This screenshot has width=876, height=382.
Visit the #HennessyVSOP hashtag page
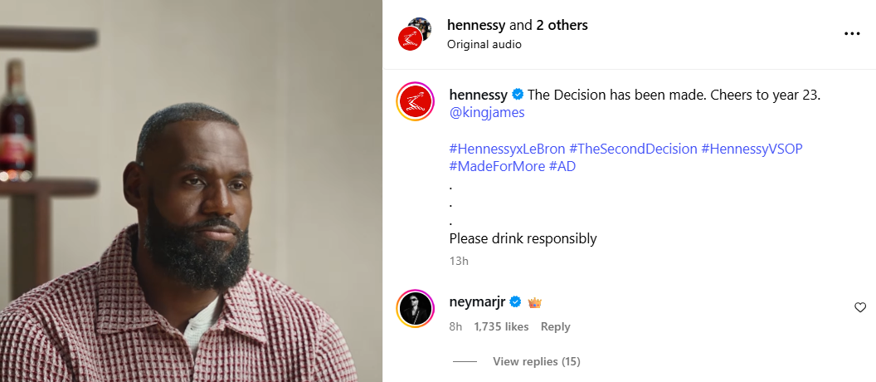(752, 149)
